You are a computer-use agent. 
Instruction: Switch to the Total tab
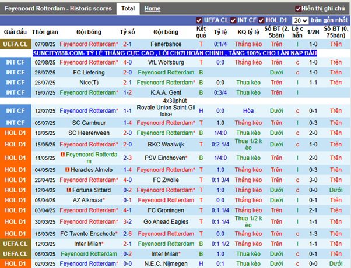point(128,9)
